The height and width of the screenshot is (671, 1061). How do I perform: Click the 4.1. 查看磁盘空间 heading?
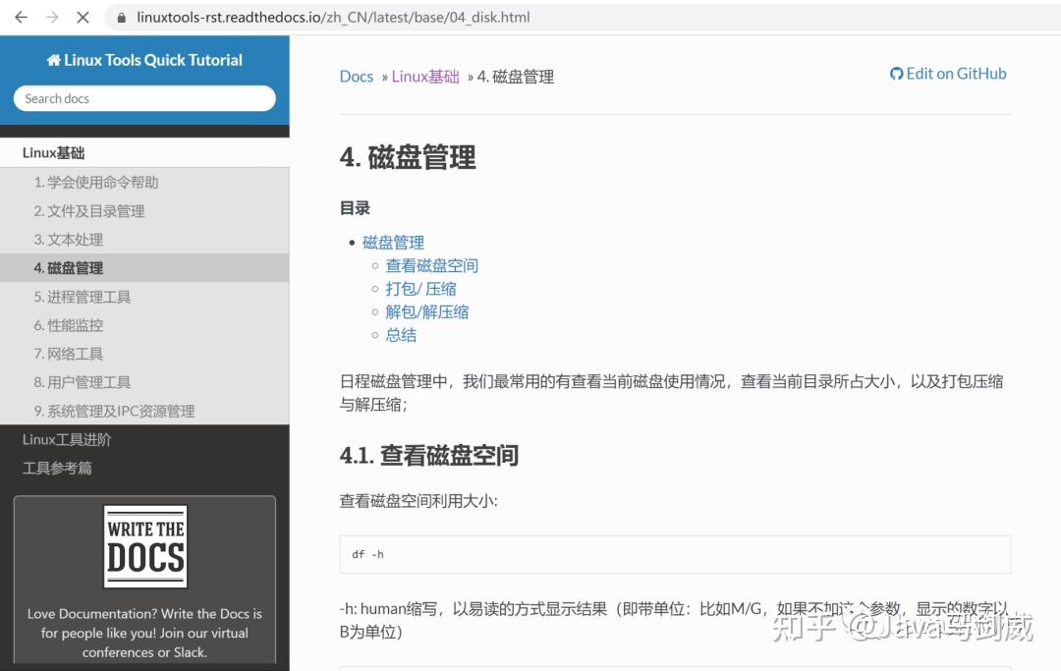(x=429, y=455)
